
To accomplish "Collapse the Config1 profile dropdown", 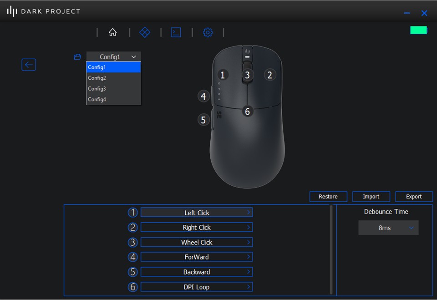I will [113, 57].
